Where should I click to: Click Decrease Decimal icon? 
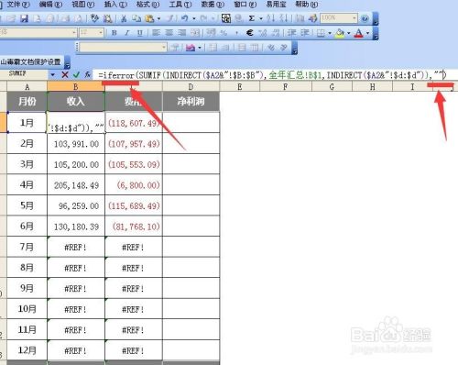(x=276, y=32)
